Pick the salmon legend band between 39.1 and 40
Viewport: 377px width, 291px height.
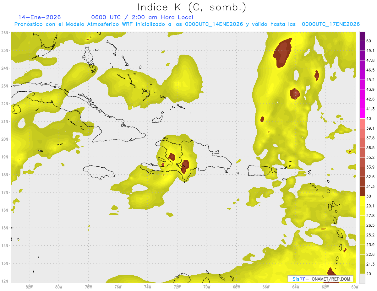(x=362, y=123)
